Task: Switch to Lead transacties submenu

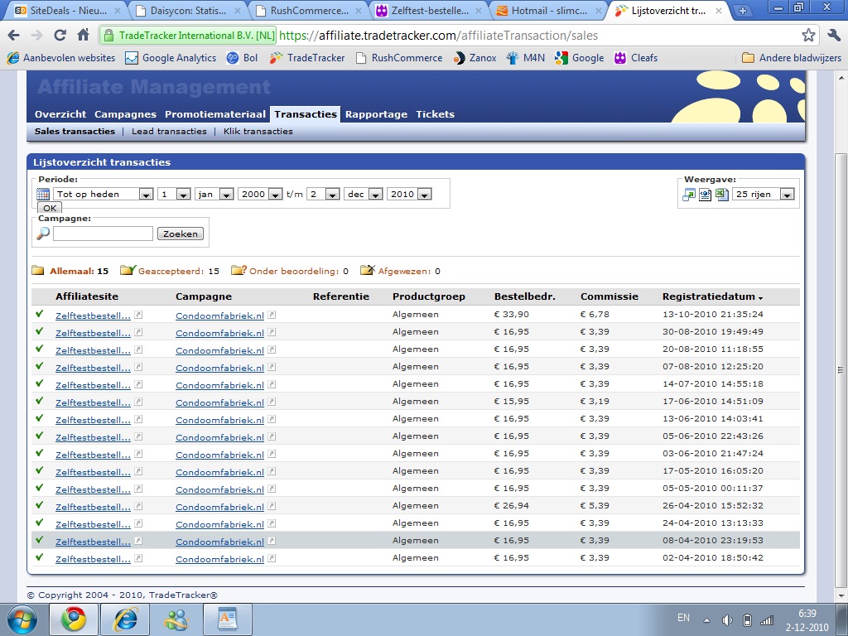Action: click(x=169, y=132)
